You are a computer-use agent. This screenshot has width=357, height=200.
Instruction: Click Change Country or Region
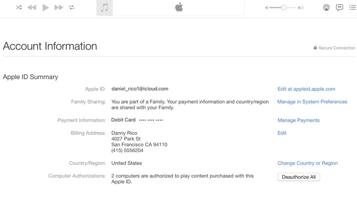point(308,163)
